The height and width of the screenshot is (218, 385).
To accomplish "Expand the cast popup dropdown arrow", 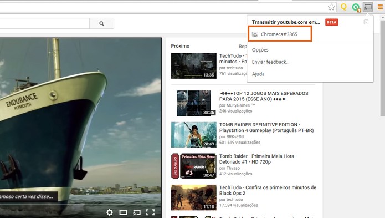I will (366, 22).
